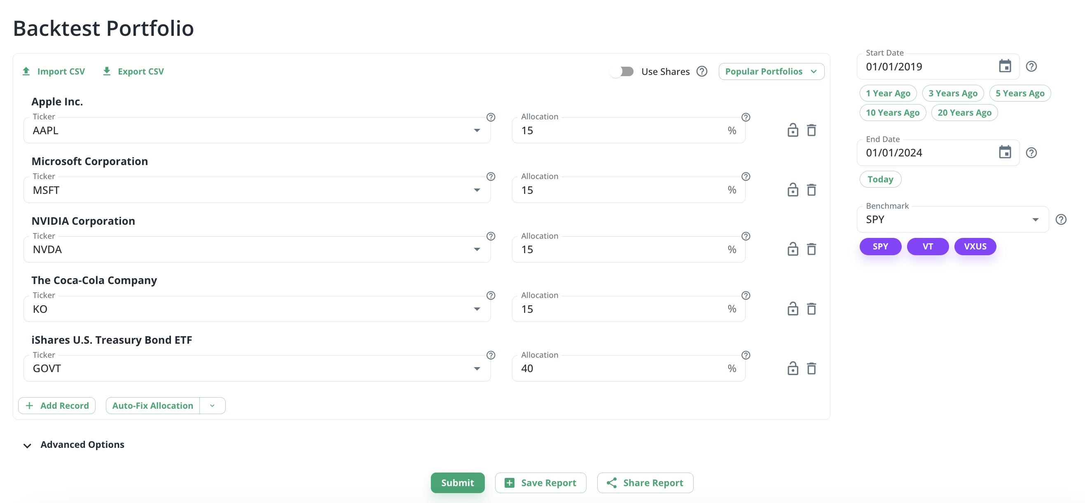1085x503 pixels.
Task: Select the 5 Years Ago preset
Action: tap(1020, 93)
